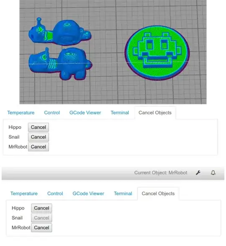The height and width of the screenshot is (246, 226).
Task: Open the Temperature tab in upper panel
Action: tap(21, 113)
